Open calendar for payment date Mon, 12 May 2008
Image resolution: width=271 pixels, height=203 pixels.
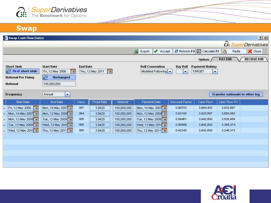(164, 114)
